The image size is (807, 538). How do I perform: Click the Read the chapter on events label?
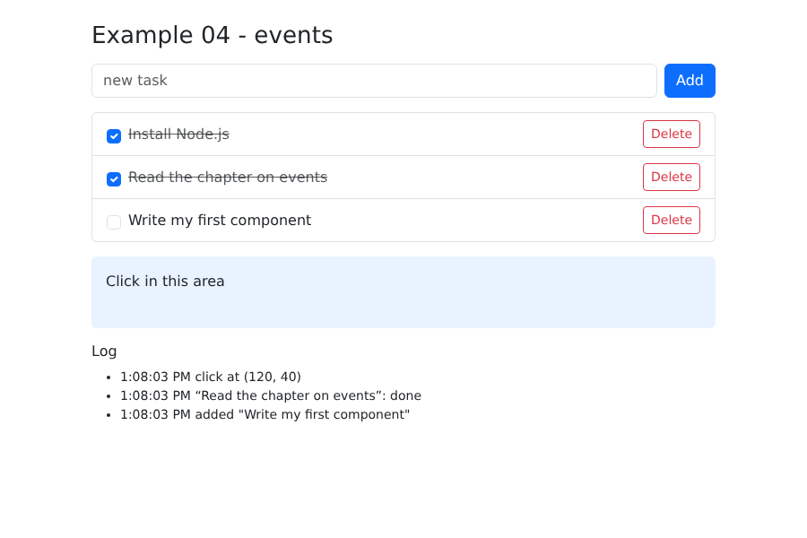(228, 178)
